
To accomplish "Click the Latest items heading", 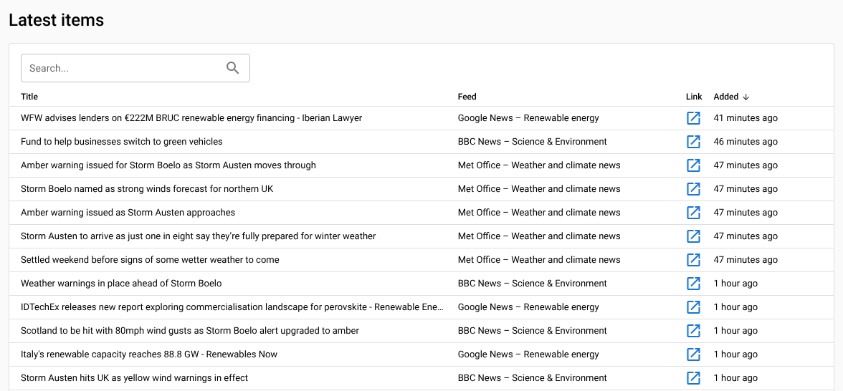I will [57, 20].
